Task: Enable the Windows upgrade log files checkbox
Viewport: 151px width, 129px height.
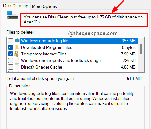Action: [11, 41]
